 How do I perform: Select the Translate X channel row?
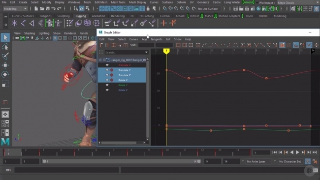point(122,65)
